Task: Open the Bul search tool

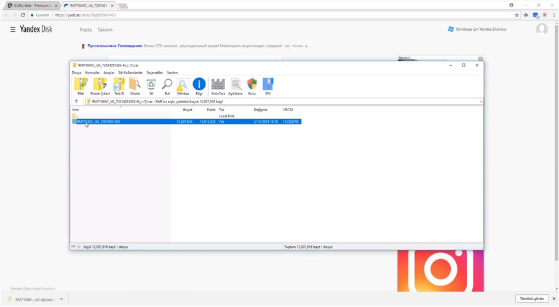Action: point(167,87)
